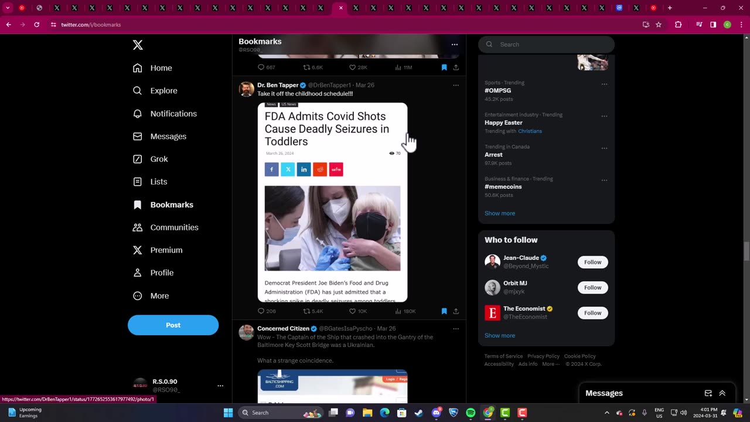Viewport: 750px width, 422px height.
Task: Open File Explorer from the taskbar
Action: pos(367,413)
